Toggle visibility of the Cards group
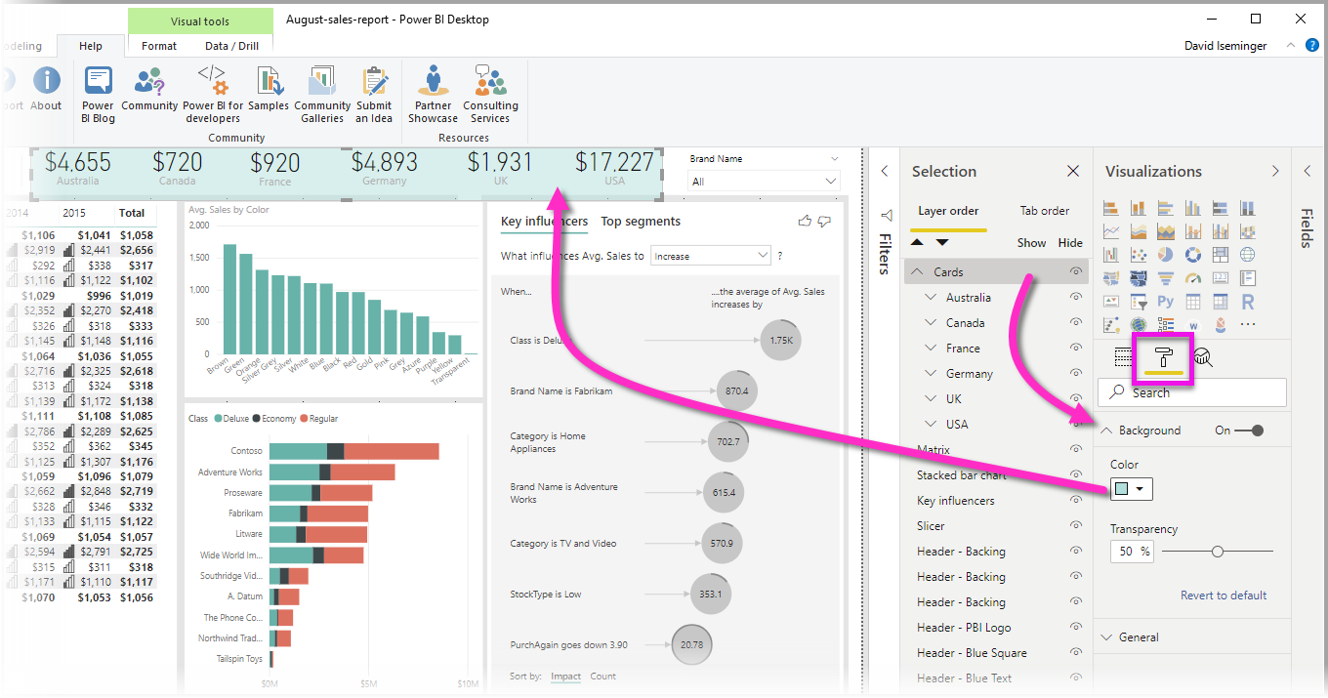Viewport: 1328px width, 698px height. click(1076, 272)
